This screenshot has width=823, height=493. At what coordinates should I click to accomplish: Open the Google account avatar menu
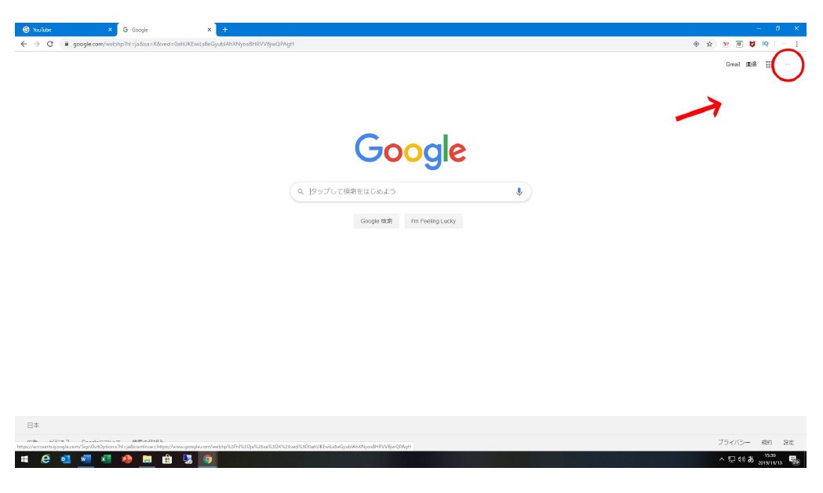coord(788,66)
